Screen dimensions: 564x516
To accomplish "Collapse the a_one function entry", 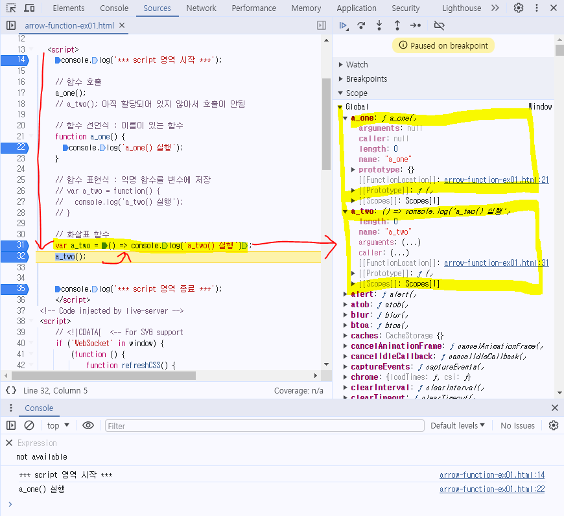I will pos(346,118).
